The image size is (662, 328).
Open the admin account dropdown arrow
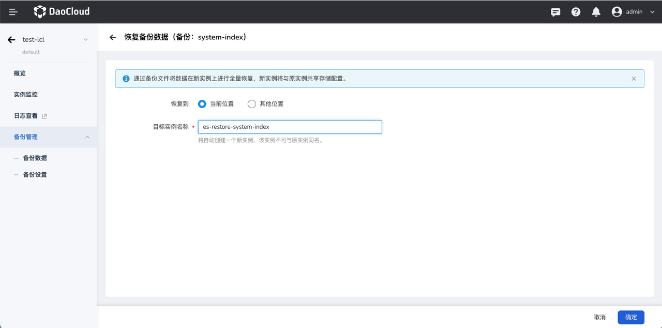652,12
